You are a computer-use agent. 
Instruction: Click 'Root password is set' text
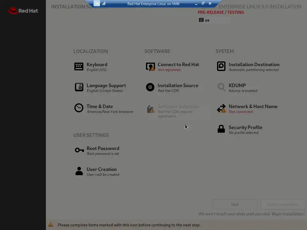pyautogui.click(x=103, y=154)
